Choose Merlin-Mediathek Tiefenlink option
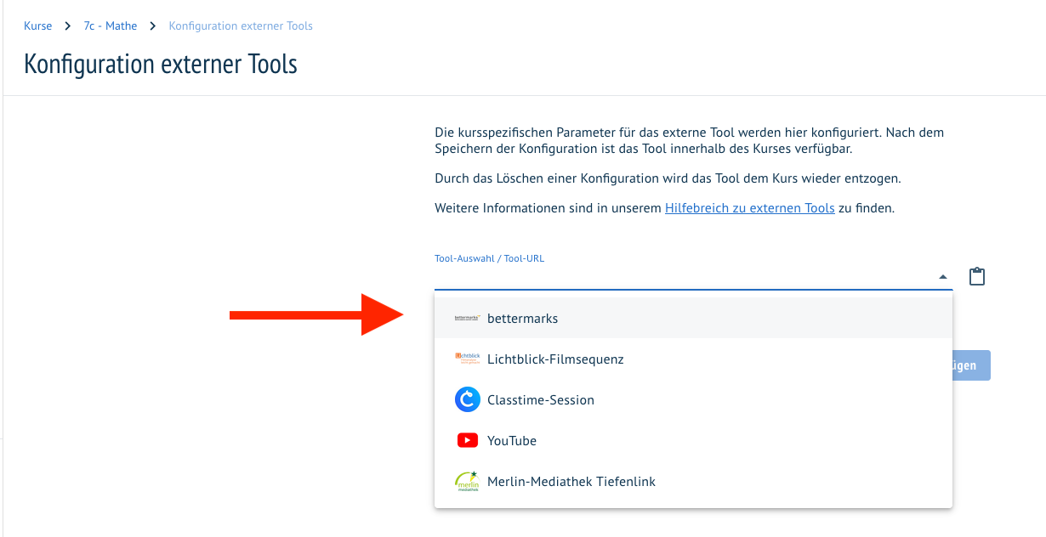Image resolution: width=1046 pixels, height=537 pixels. click(x=694, y=481)
